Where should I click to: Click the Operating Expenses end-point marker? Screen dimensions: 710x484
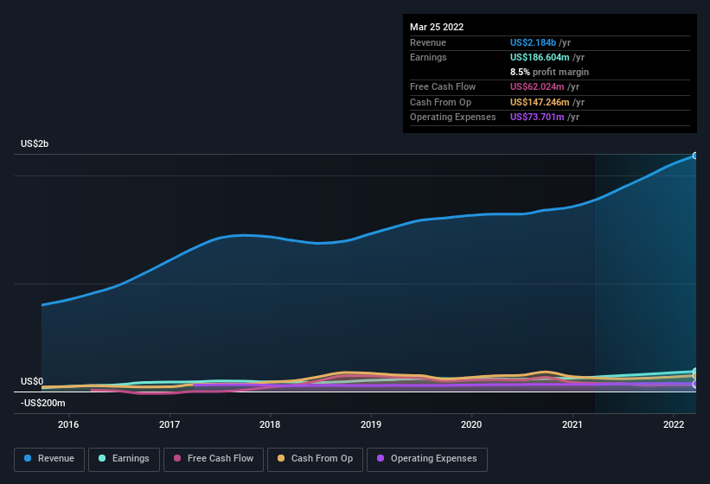point(695,384)
